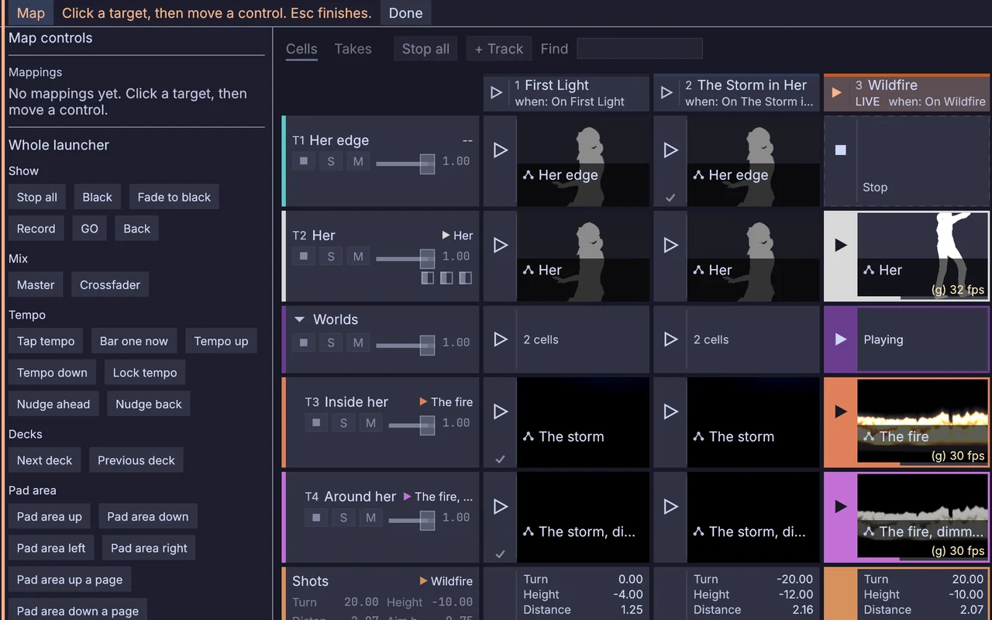Play Her edge cell in Storm in Her column

[x=671, y=150]
